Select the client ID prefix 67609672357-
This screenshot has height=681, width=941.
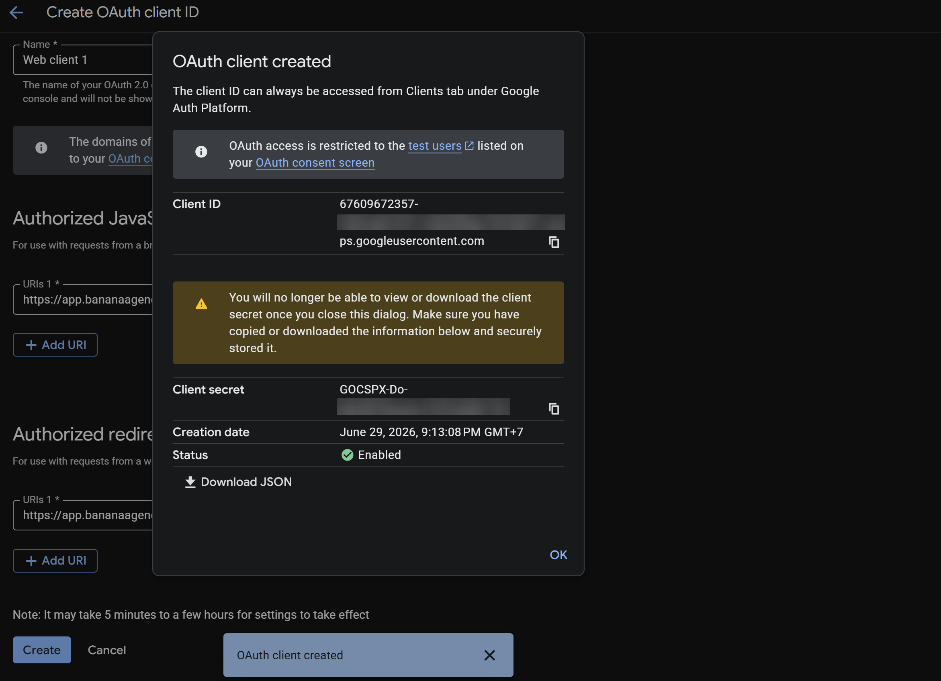tap(379, 204)
